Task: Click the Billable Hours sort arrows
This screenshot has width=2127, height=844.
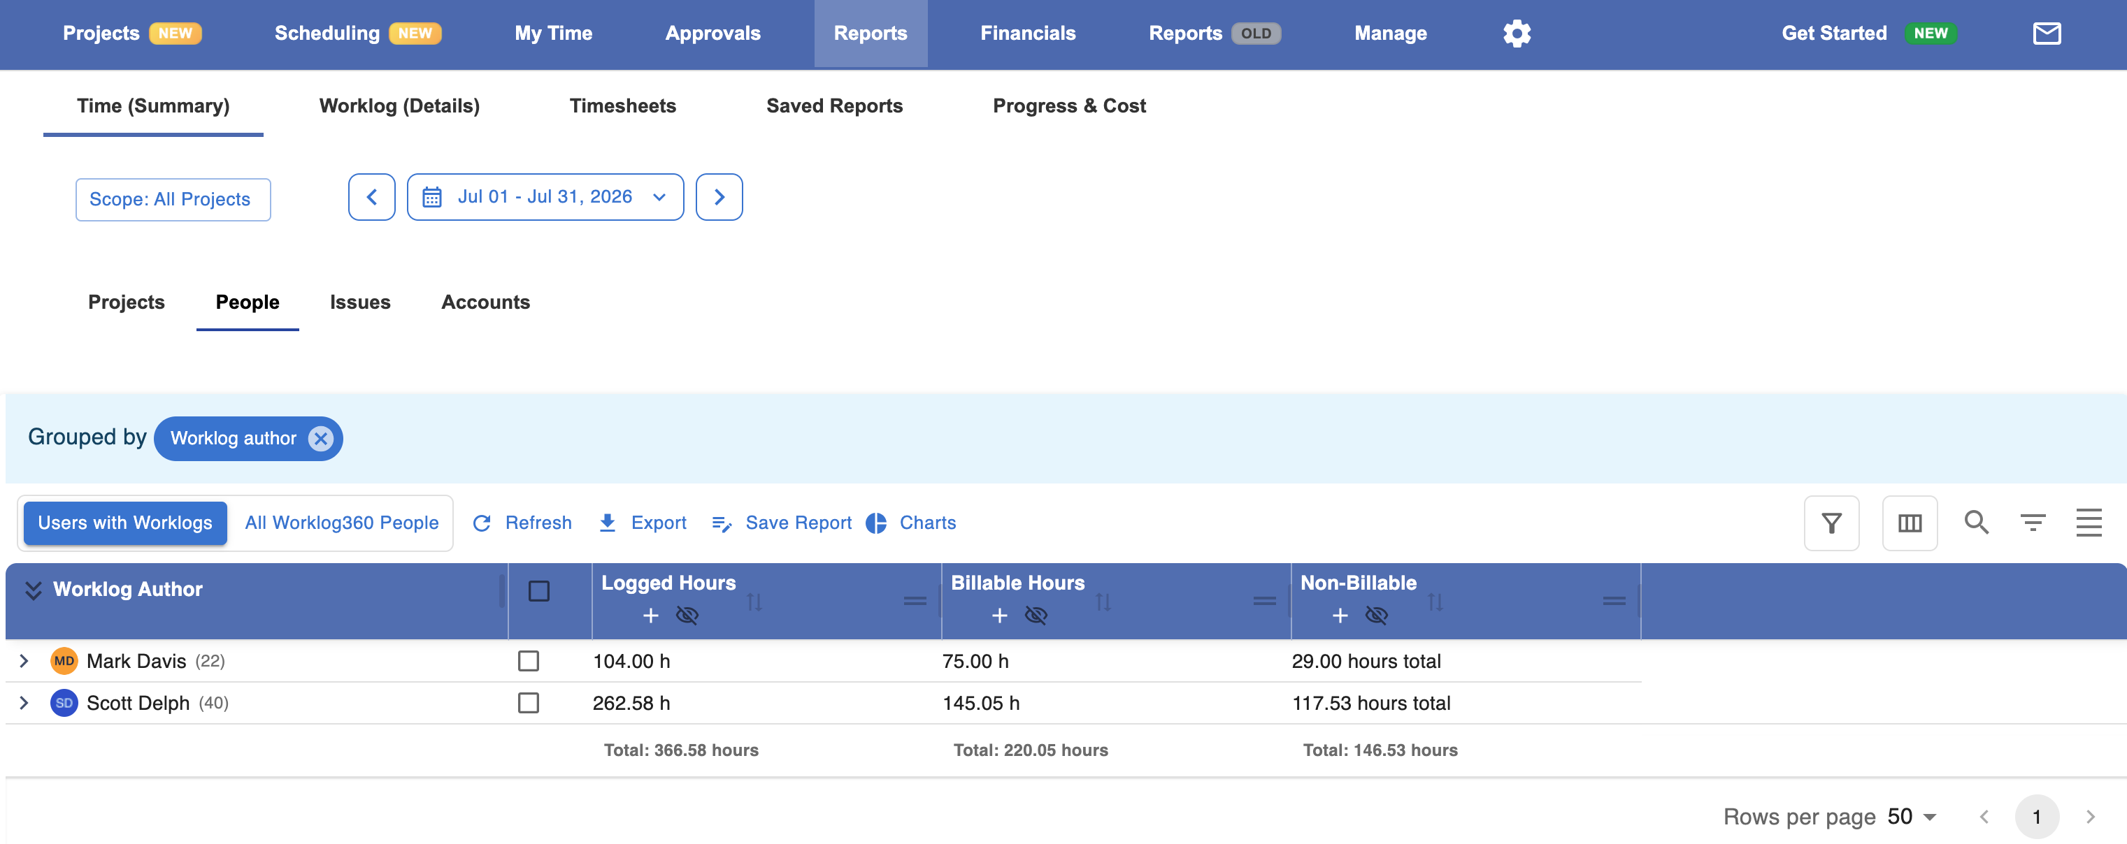Action: coord(1103,602)
